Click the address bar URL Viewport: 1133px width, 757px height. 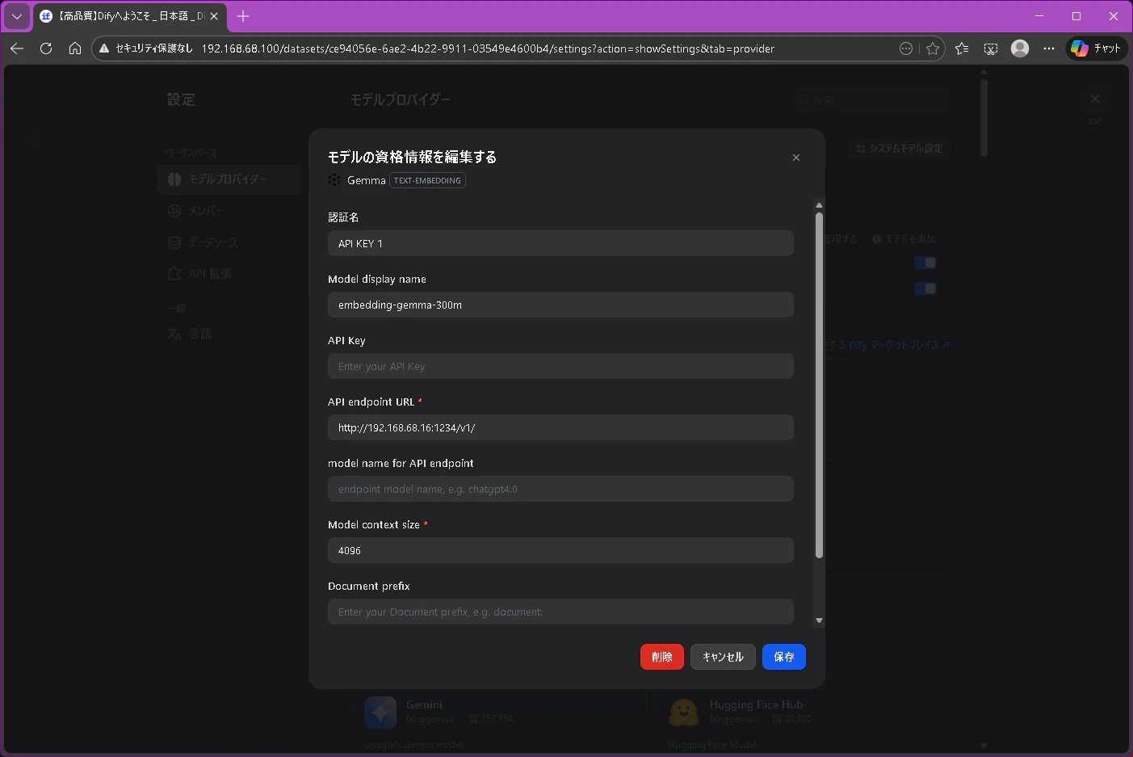488,48
